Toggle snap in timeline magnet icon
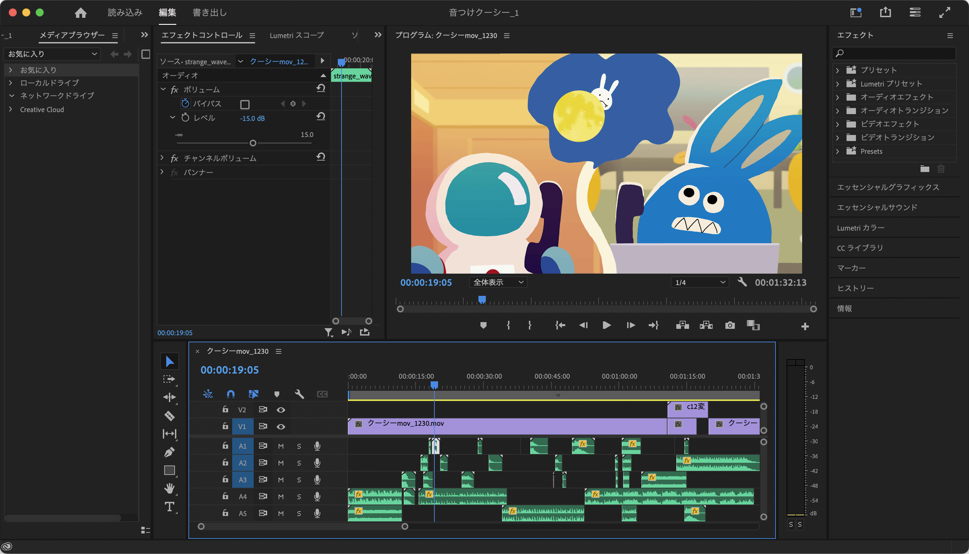Image resolution: width=969 pixels, height=554 pixels. 230,394
